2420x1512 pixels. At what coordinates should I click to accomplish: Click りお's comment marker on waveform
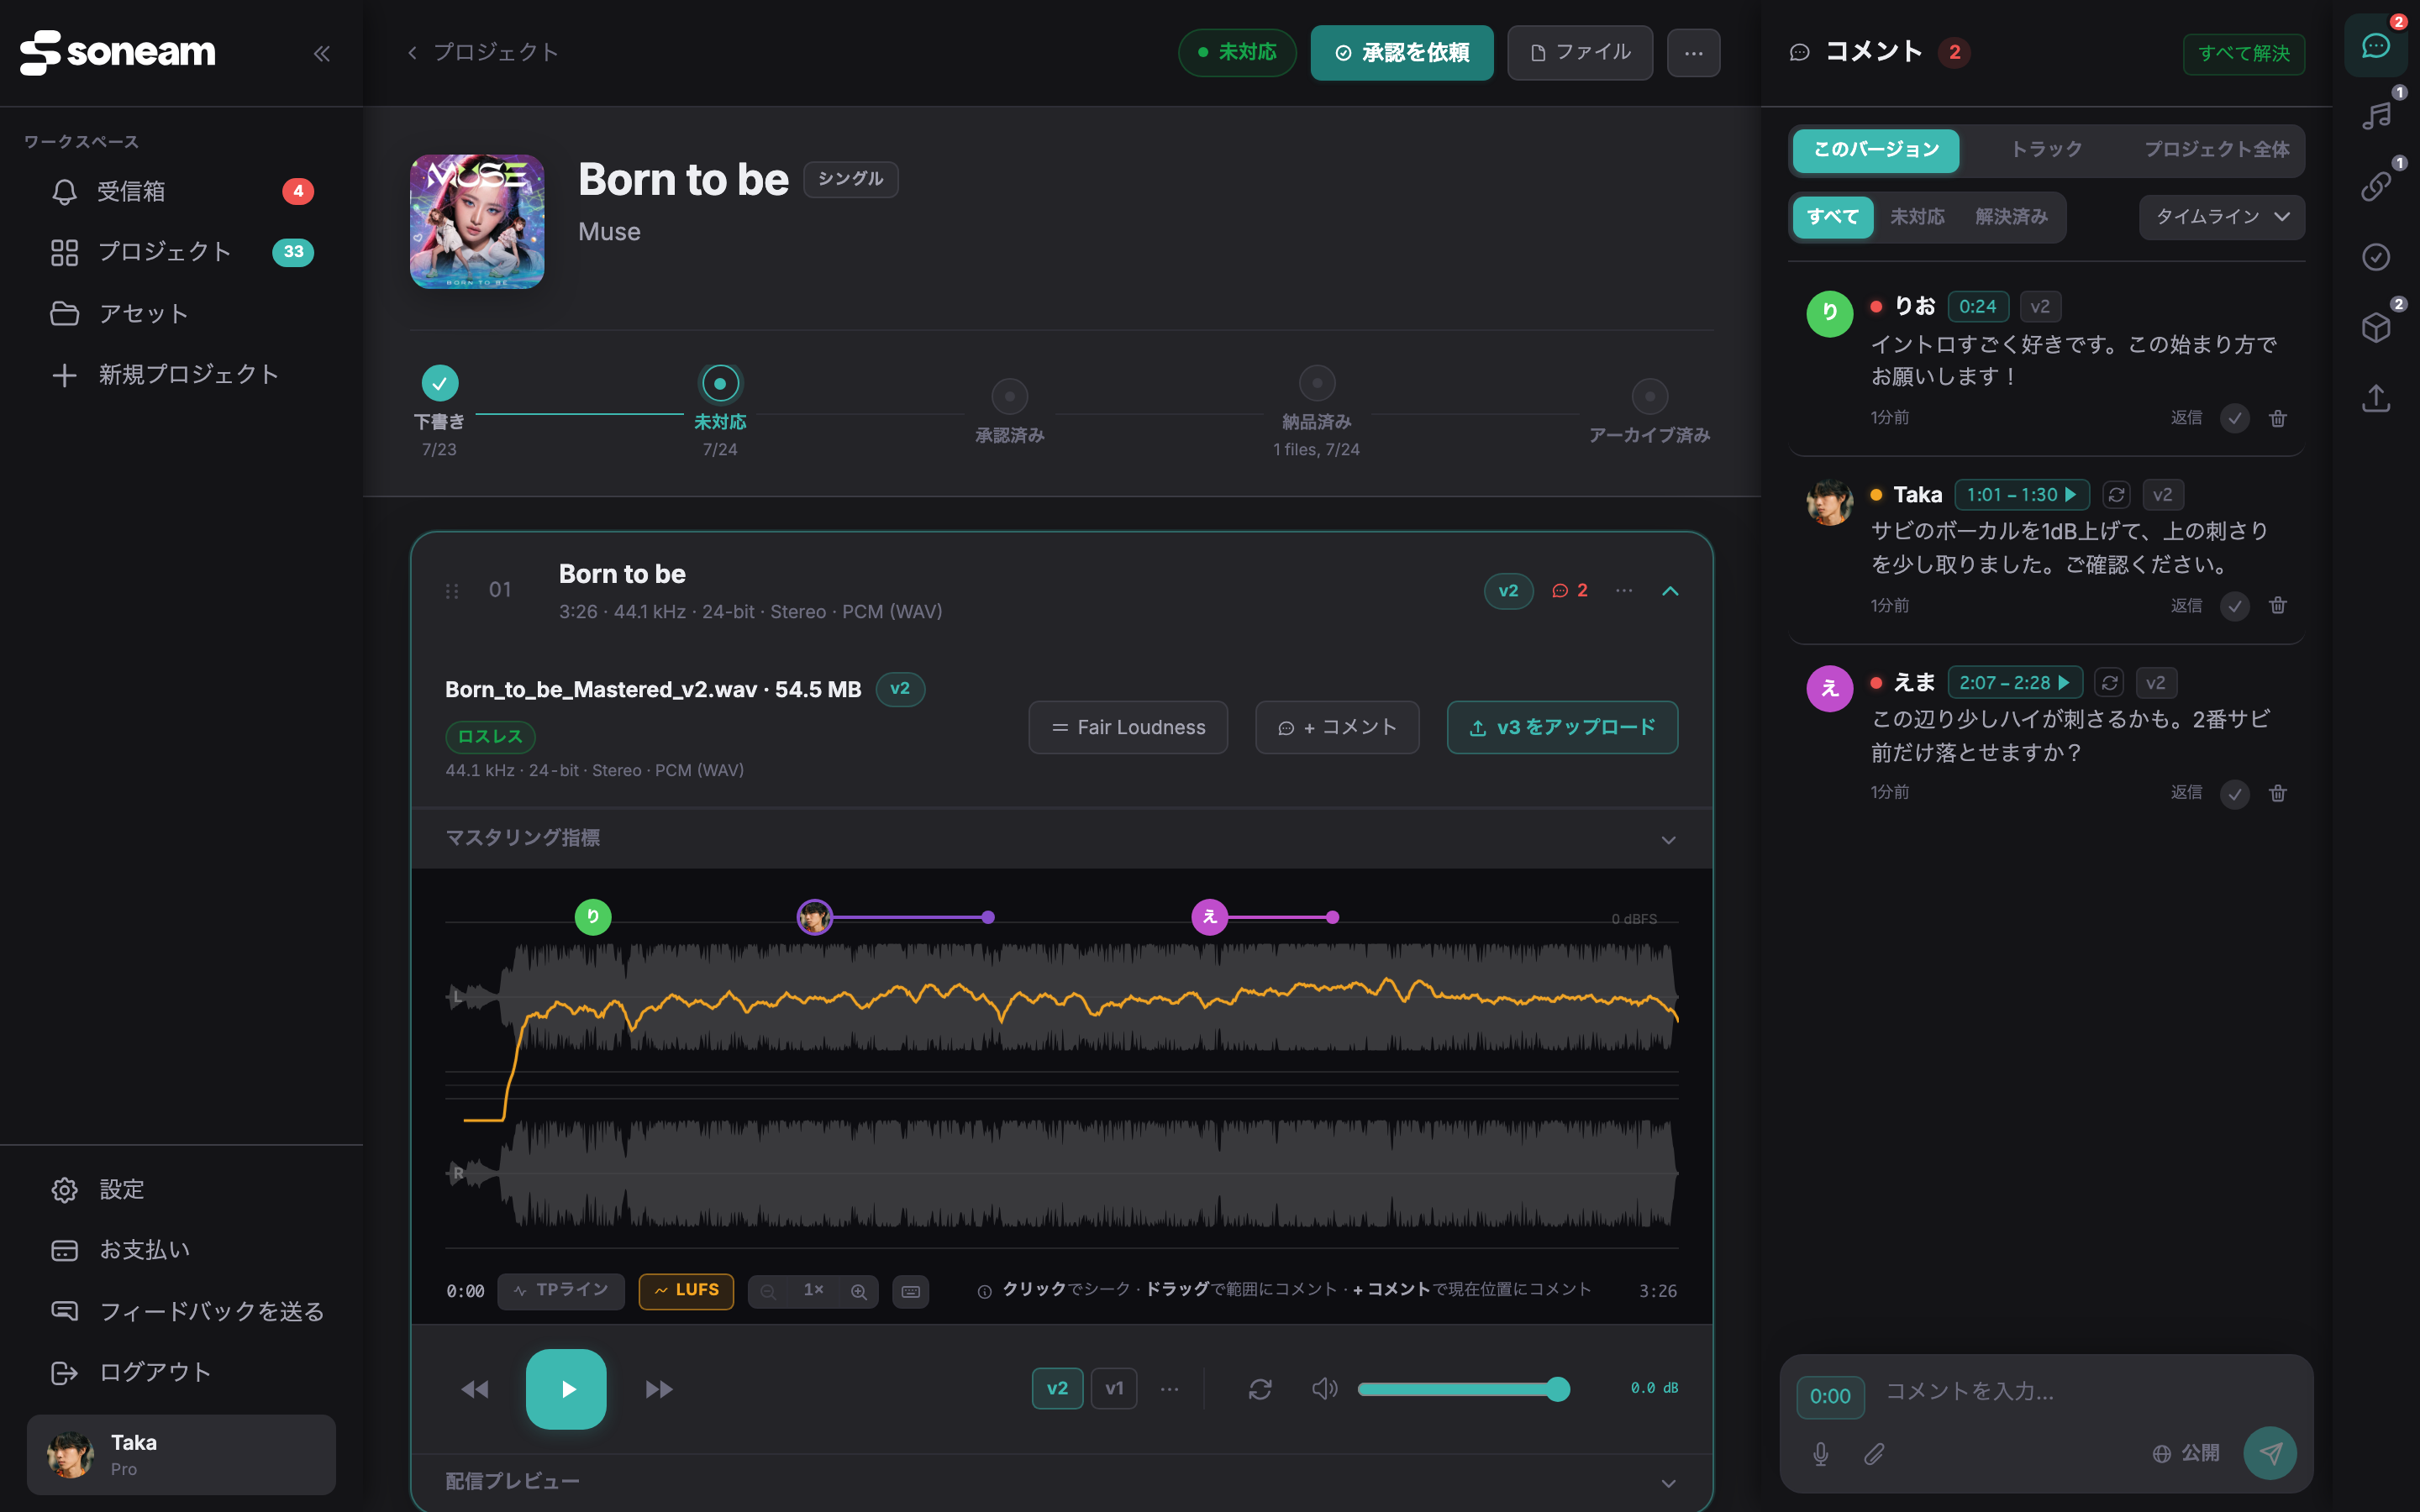point(593,917)
